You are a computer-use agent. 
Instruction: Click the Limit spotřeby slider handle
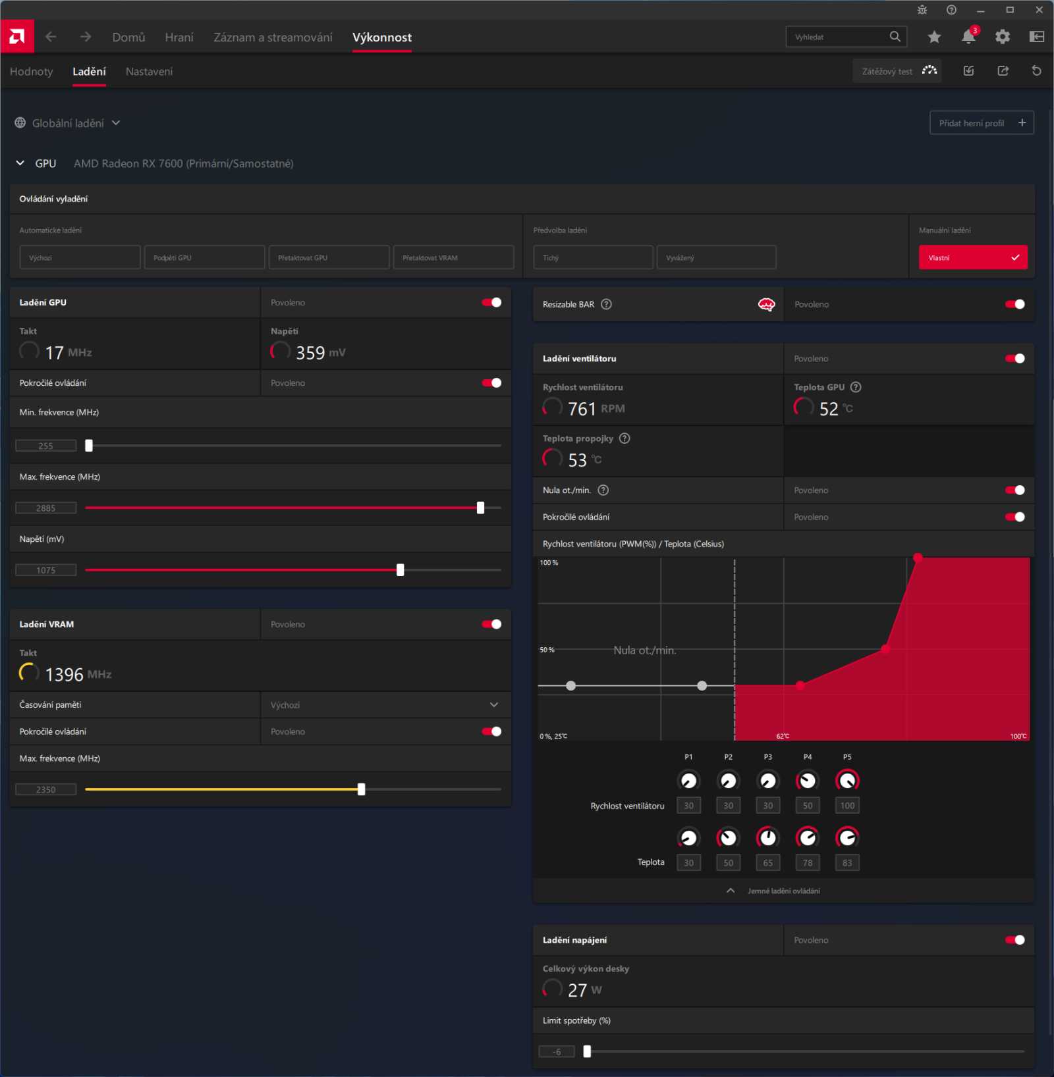click(x=587, y=1051)
